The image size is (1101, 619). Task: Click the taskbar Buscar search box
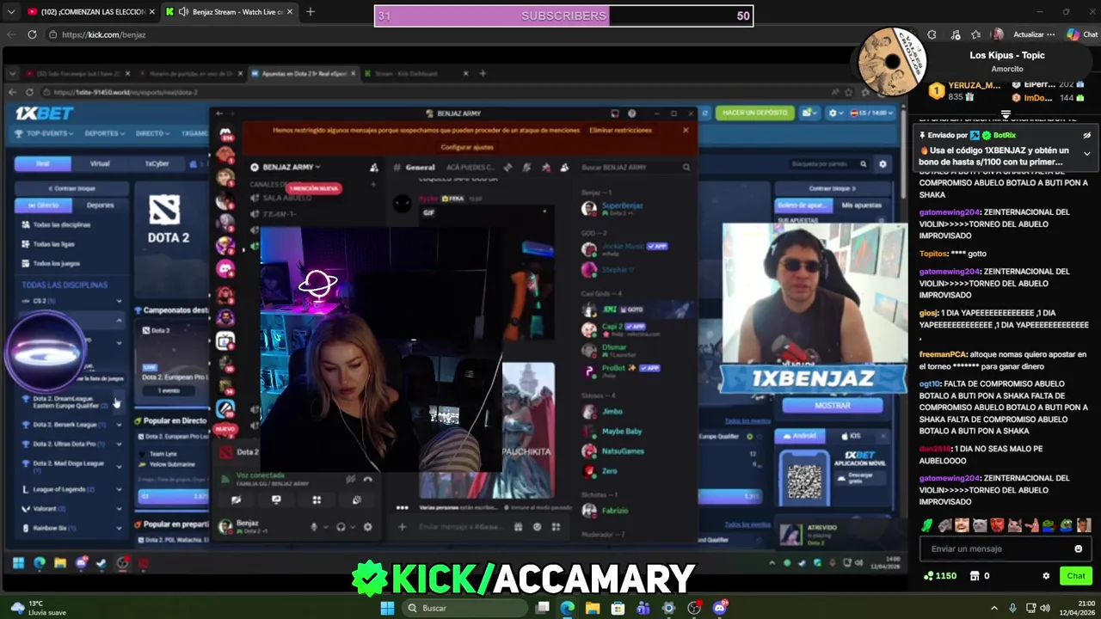(x=464, y=608)
